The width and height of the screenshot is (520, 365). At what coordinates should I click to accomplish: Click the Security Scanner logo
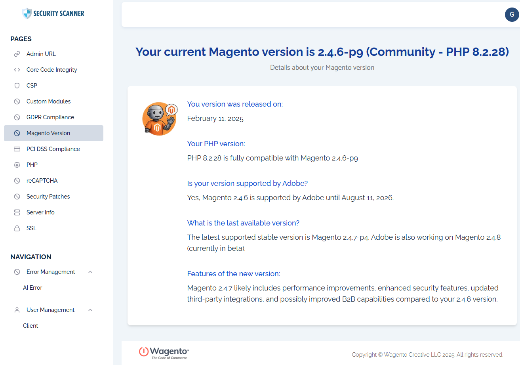[x=53, y=13]
